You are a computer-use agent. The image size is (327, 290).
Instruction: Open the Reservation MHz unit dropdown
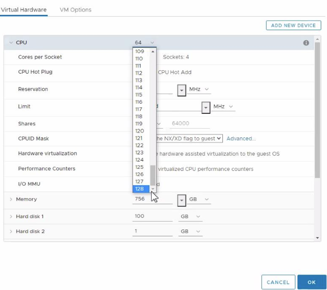coord(199,89)
